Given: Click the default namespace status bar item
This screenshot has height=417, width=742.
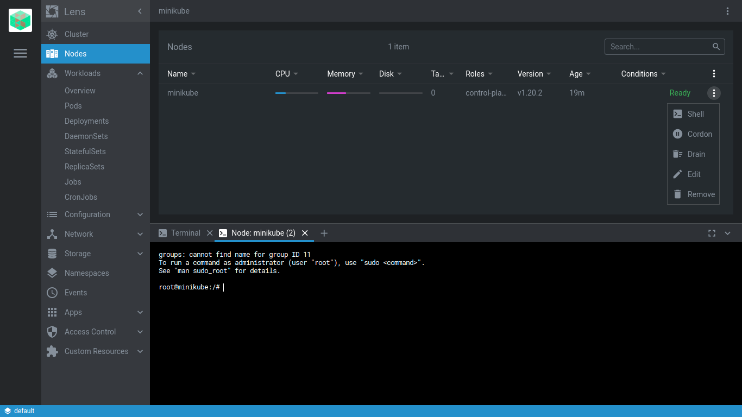Looking at the screenshot, I should point(19,411).
